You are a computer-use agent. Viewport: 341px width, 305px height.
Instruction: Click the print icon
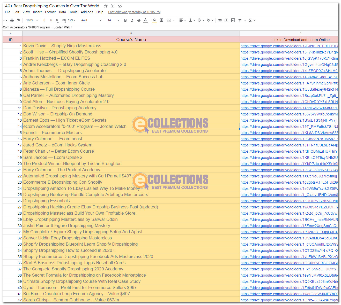point(12,20)
